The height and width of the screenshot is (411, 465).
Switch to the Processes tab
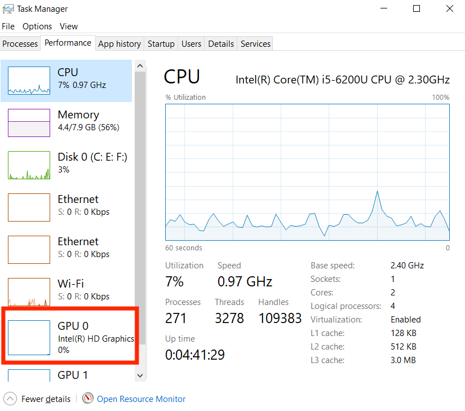(x=20, y=43)
